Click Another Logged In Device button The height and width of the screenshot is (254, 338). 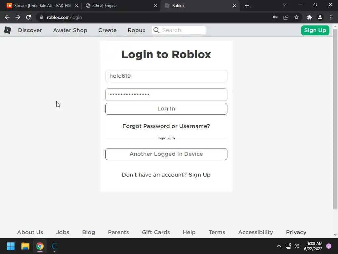click(166, 154)
